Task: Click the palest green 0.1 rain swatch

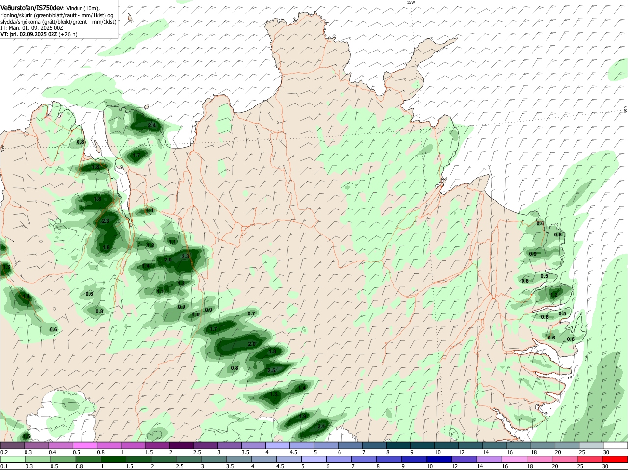Action: pos(13,459)
